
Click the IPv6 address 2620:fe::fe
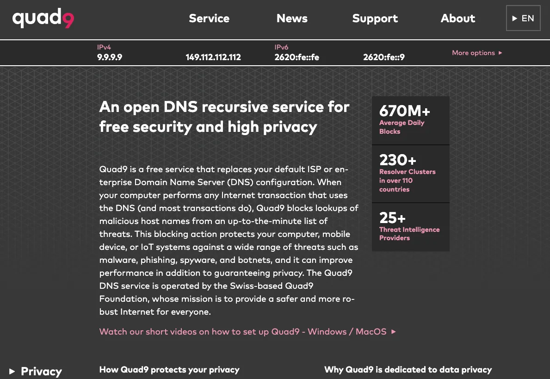297,57
